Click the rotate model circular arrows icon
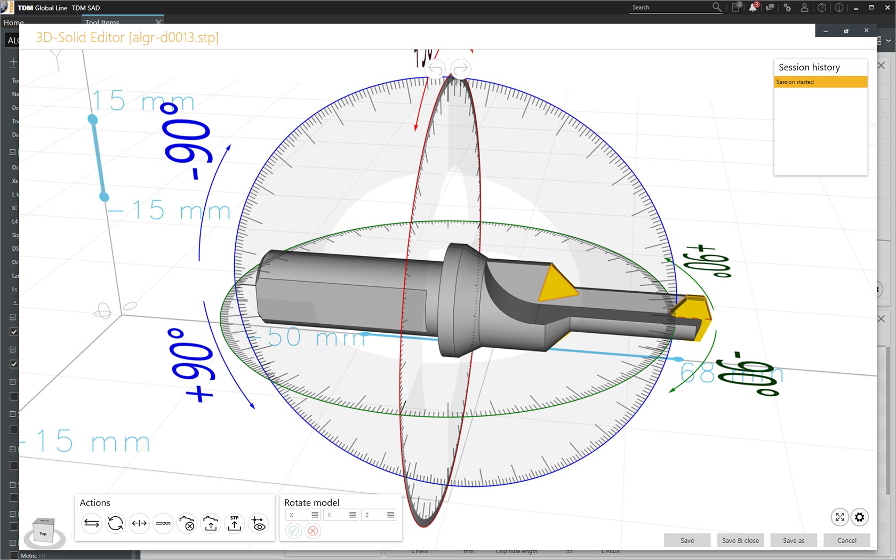The height and width of the screenshot is (560, 896). point(115,523)
